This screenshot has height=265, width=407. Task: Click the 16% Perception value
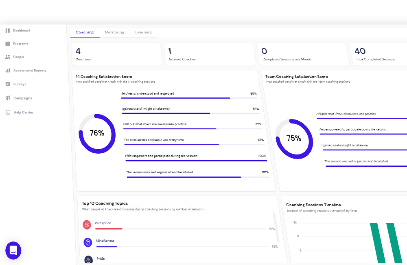point(272,229)
